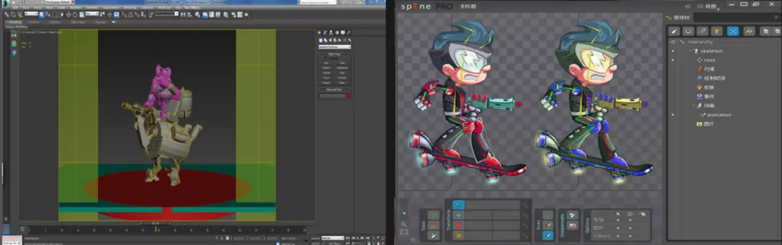Switch to the Modeling ribbon tab
782x245 pixels.
tap(15, 22)
